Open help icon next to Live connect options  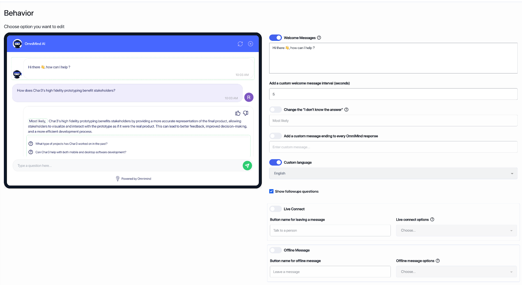[x=432, y=219]
